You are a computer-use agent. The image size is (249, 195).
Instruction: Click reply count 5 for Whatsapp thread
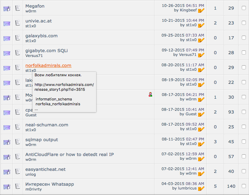[x=215, y=186]
